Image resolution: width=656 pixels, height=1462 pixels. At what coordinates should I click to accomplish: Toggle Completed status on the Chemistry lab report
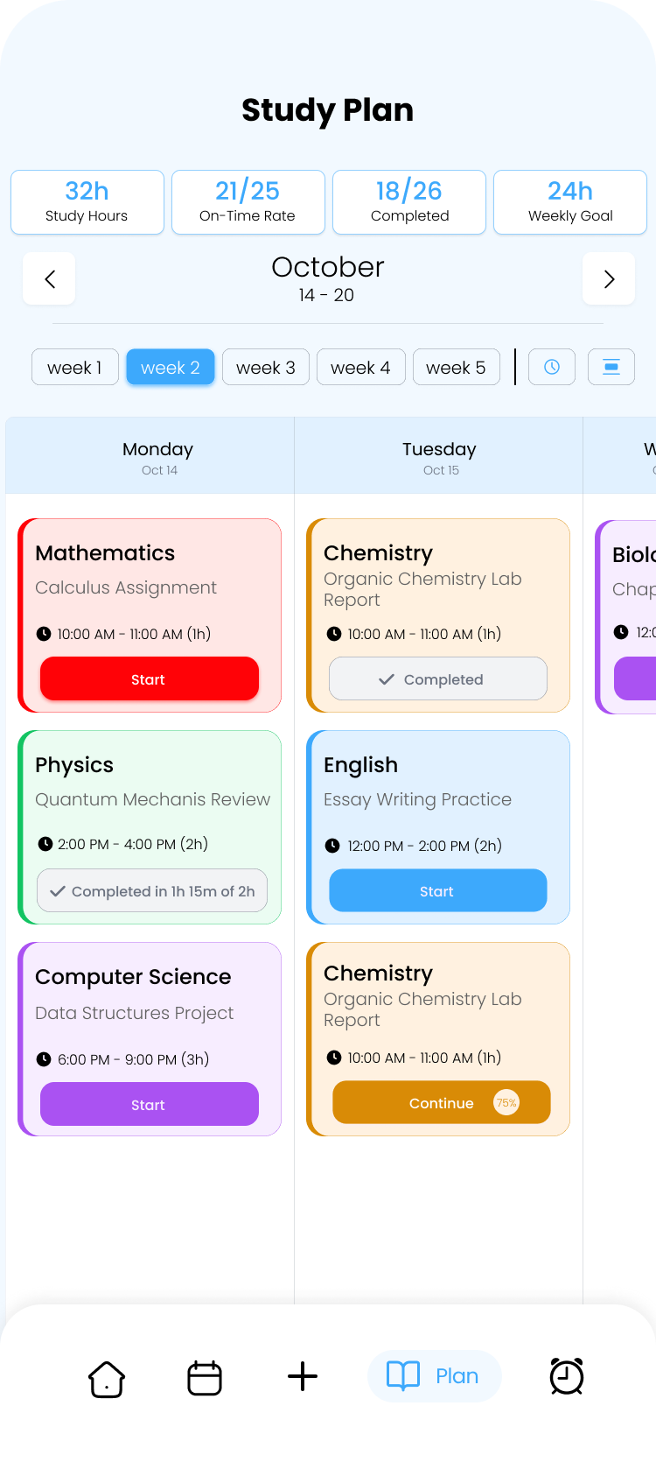437,678
